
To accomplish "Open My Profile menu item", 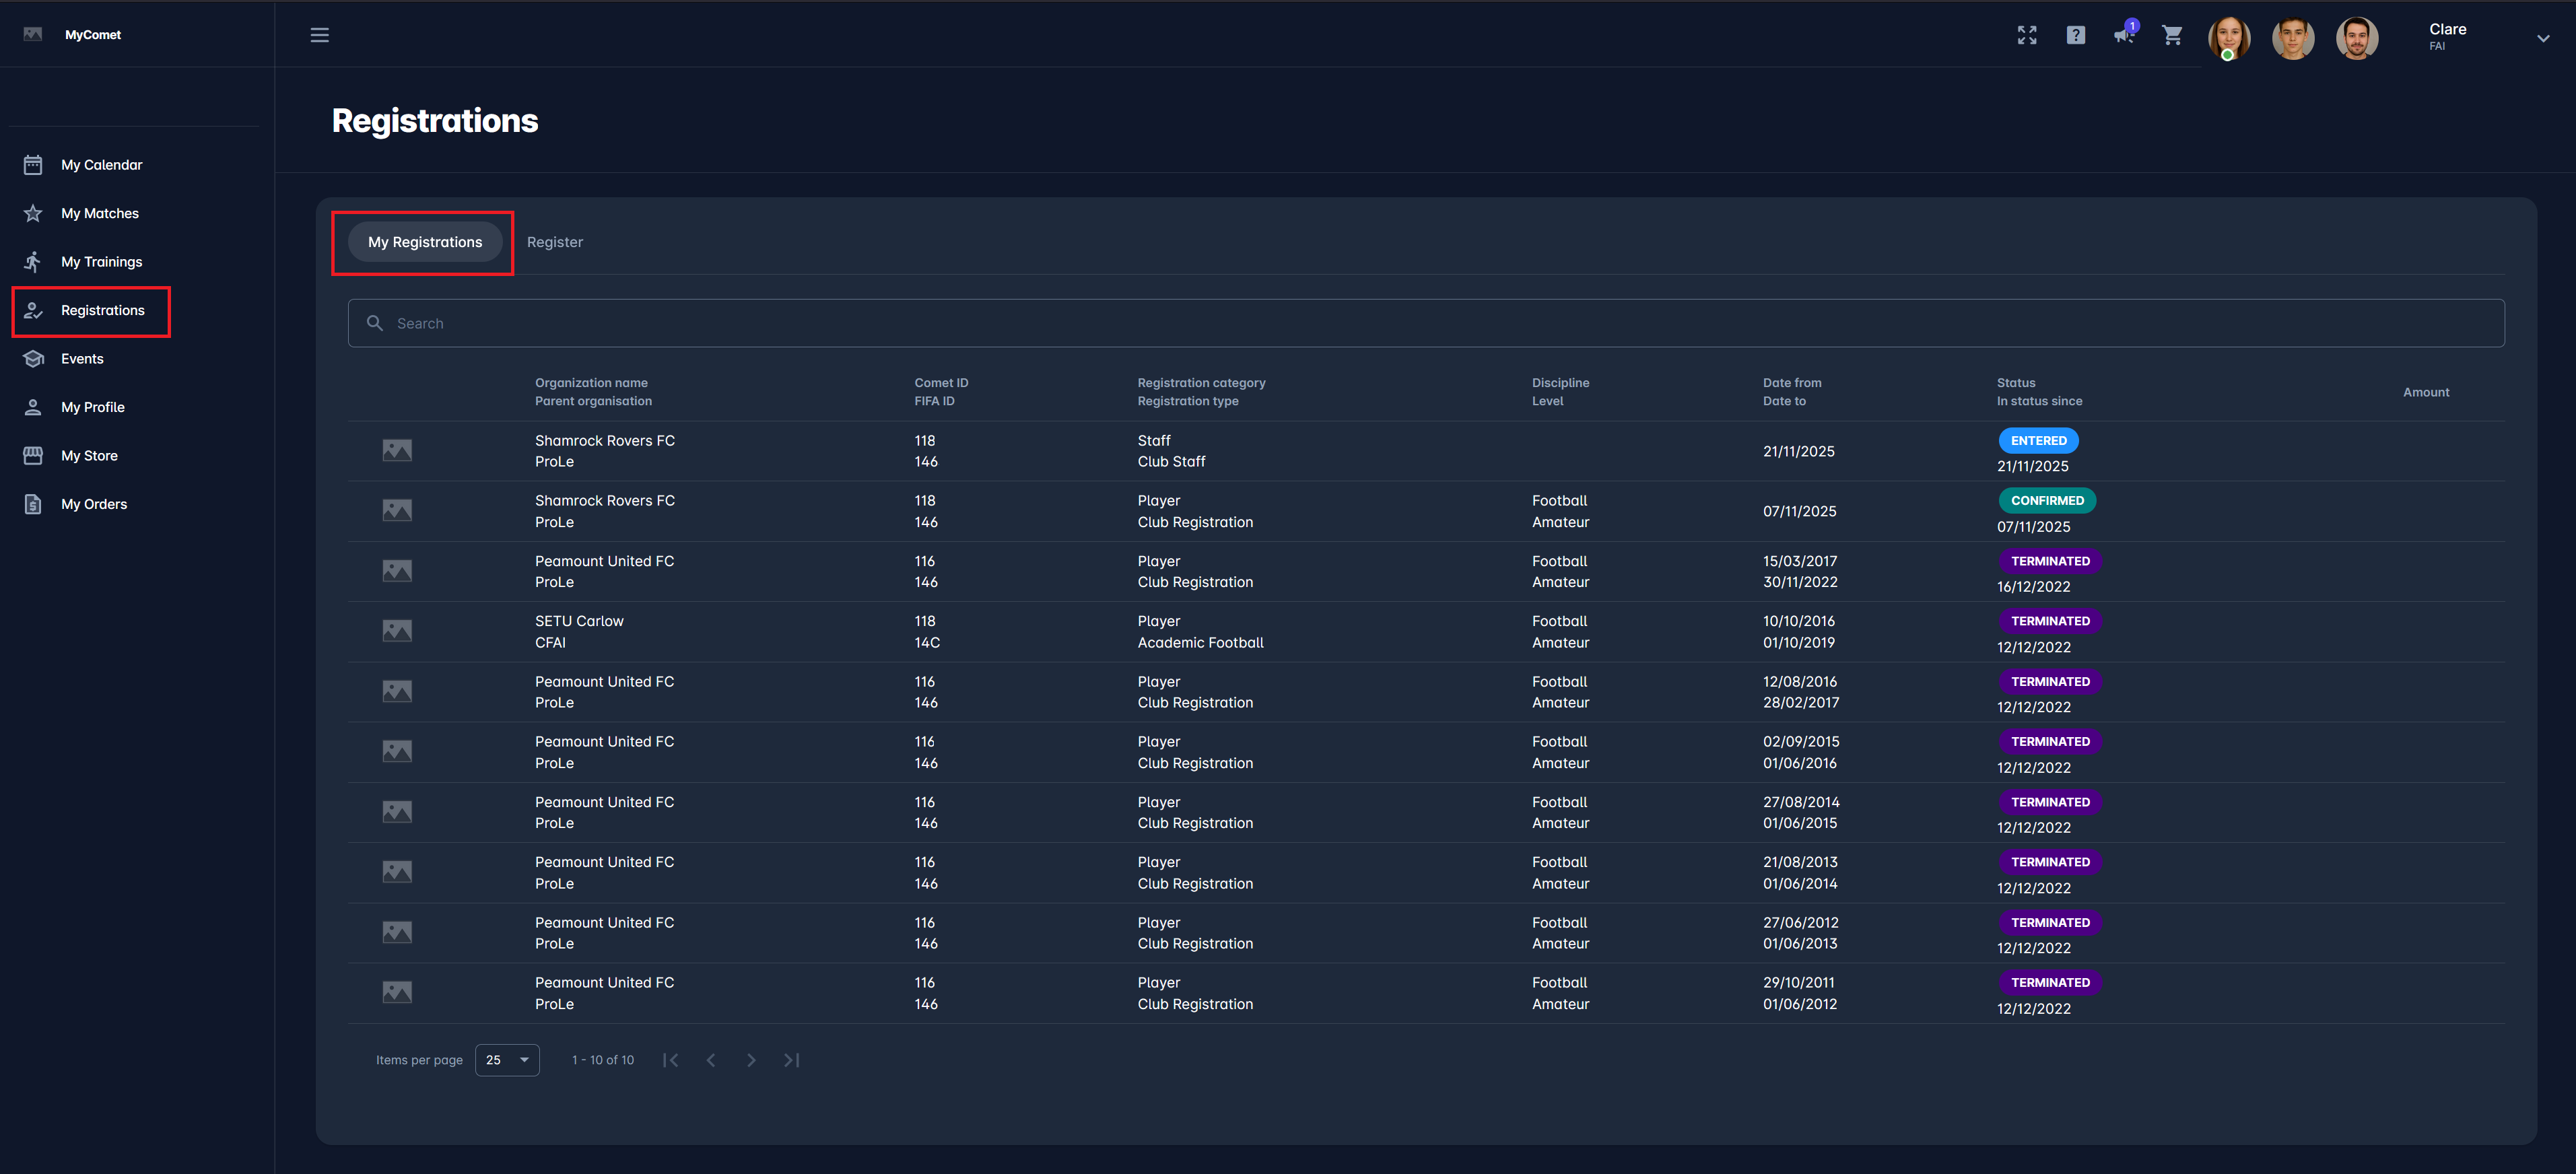I will [x=92, y=407].
